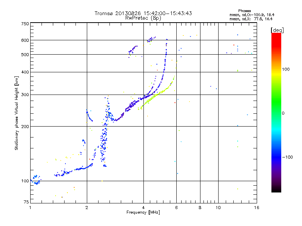302x226 pixels.
Task: Click the plot title 'Tromsø 20130826 15:42:00-15:43:43'
Action: tap(143, 13)
